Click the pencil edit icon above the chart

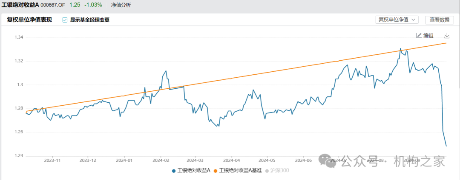point(419,36)
